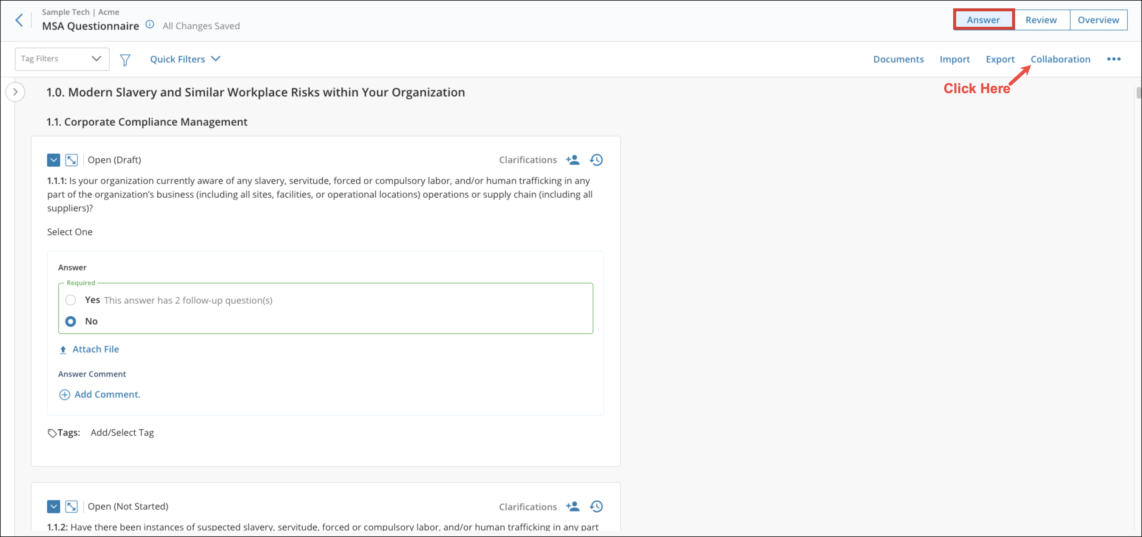Expand the Quick Filters menu

(x=185, y=59)
